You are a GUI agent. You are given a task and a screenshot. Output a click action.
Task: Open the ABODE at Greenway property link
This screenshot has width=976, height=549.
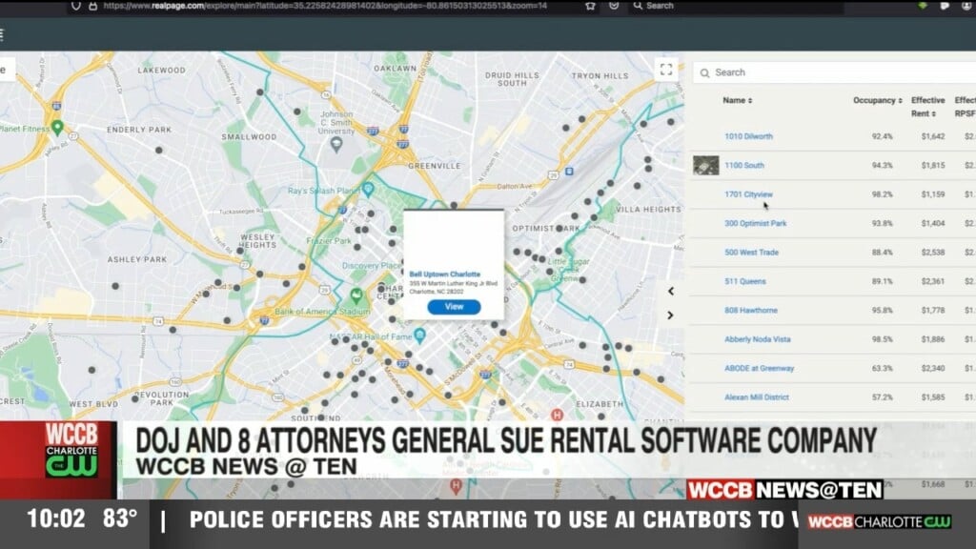point(759,369)
